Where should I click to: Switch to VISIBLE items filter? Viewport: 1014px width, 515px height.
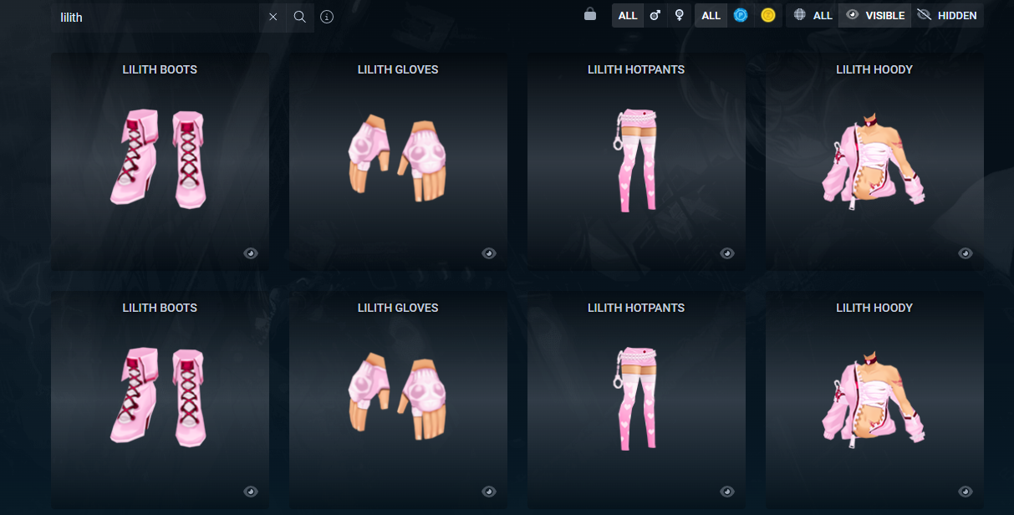tap(875, 16)
